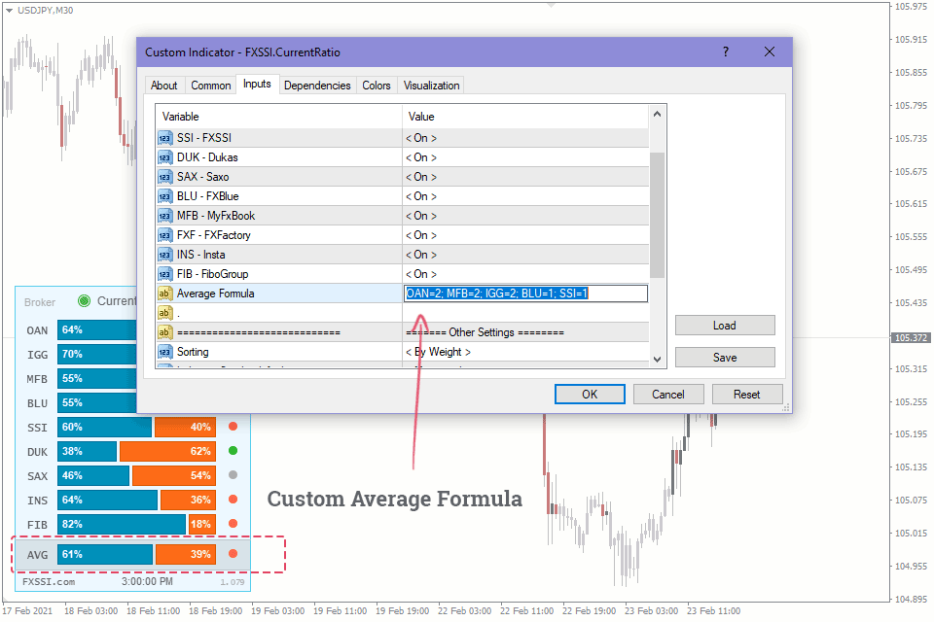Open the Visualization tab
The height and width of the screenshot is (622, 934).
pos(432,86)
